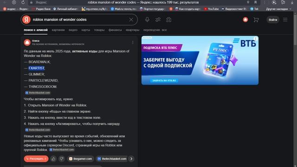Dislike the Alice answer with thumbs down
The width and height of the screenshot is (297, 167).
[62, 159]
